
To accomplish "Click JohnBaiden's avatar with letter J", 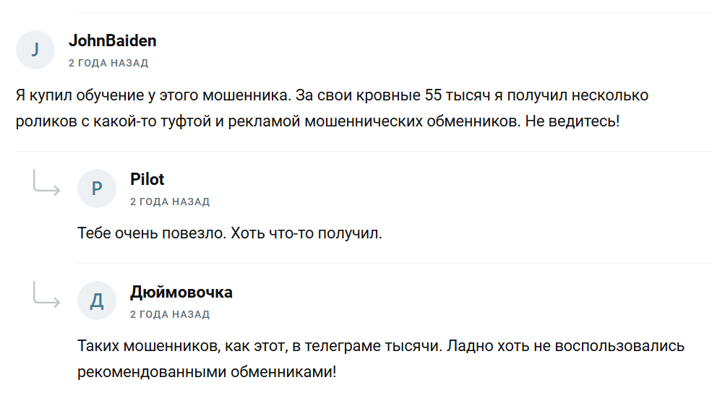I will 35,50.
